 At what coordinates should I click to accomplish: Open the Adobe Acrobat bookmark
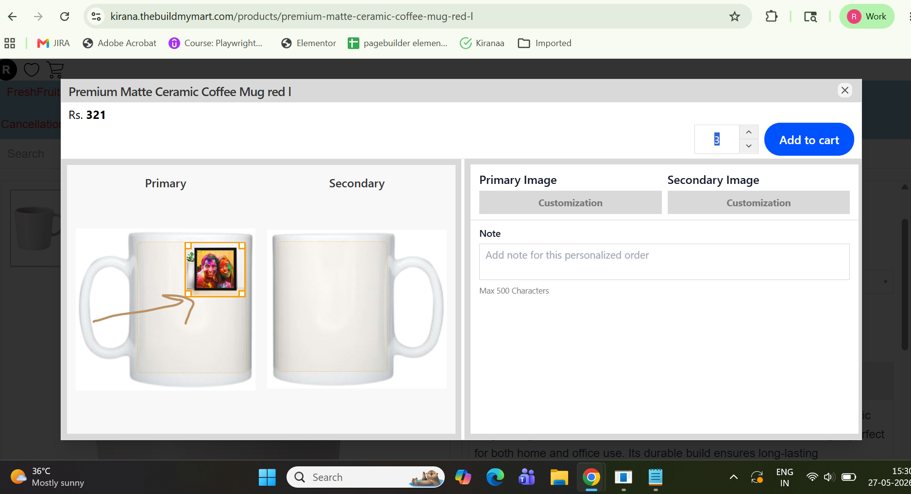coord(119,43)
